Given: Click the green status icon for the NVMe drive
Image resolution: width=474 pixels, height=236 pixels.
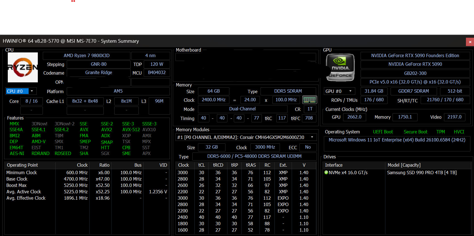Looking at the screenshot, I should (326, 172).
